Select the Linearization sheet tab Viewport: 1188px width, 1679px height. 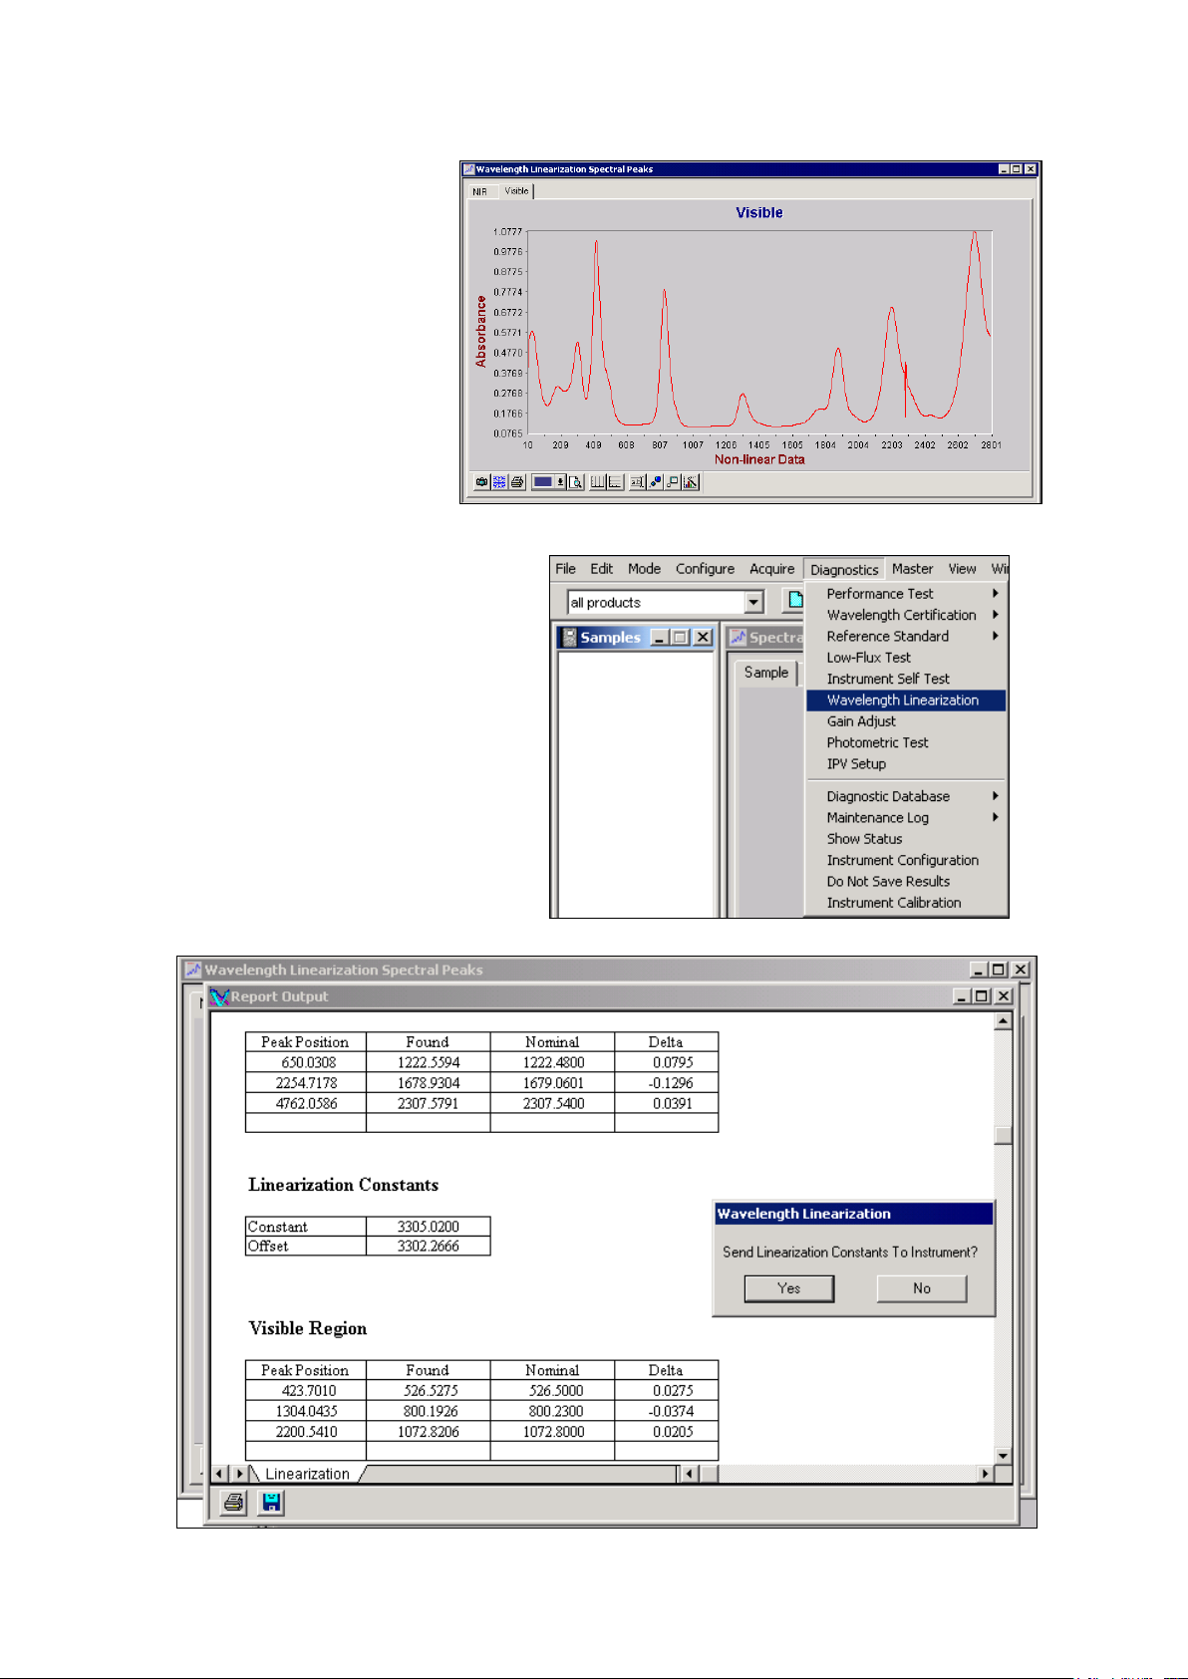point(307,1474)
